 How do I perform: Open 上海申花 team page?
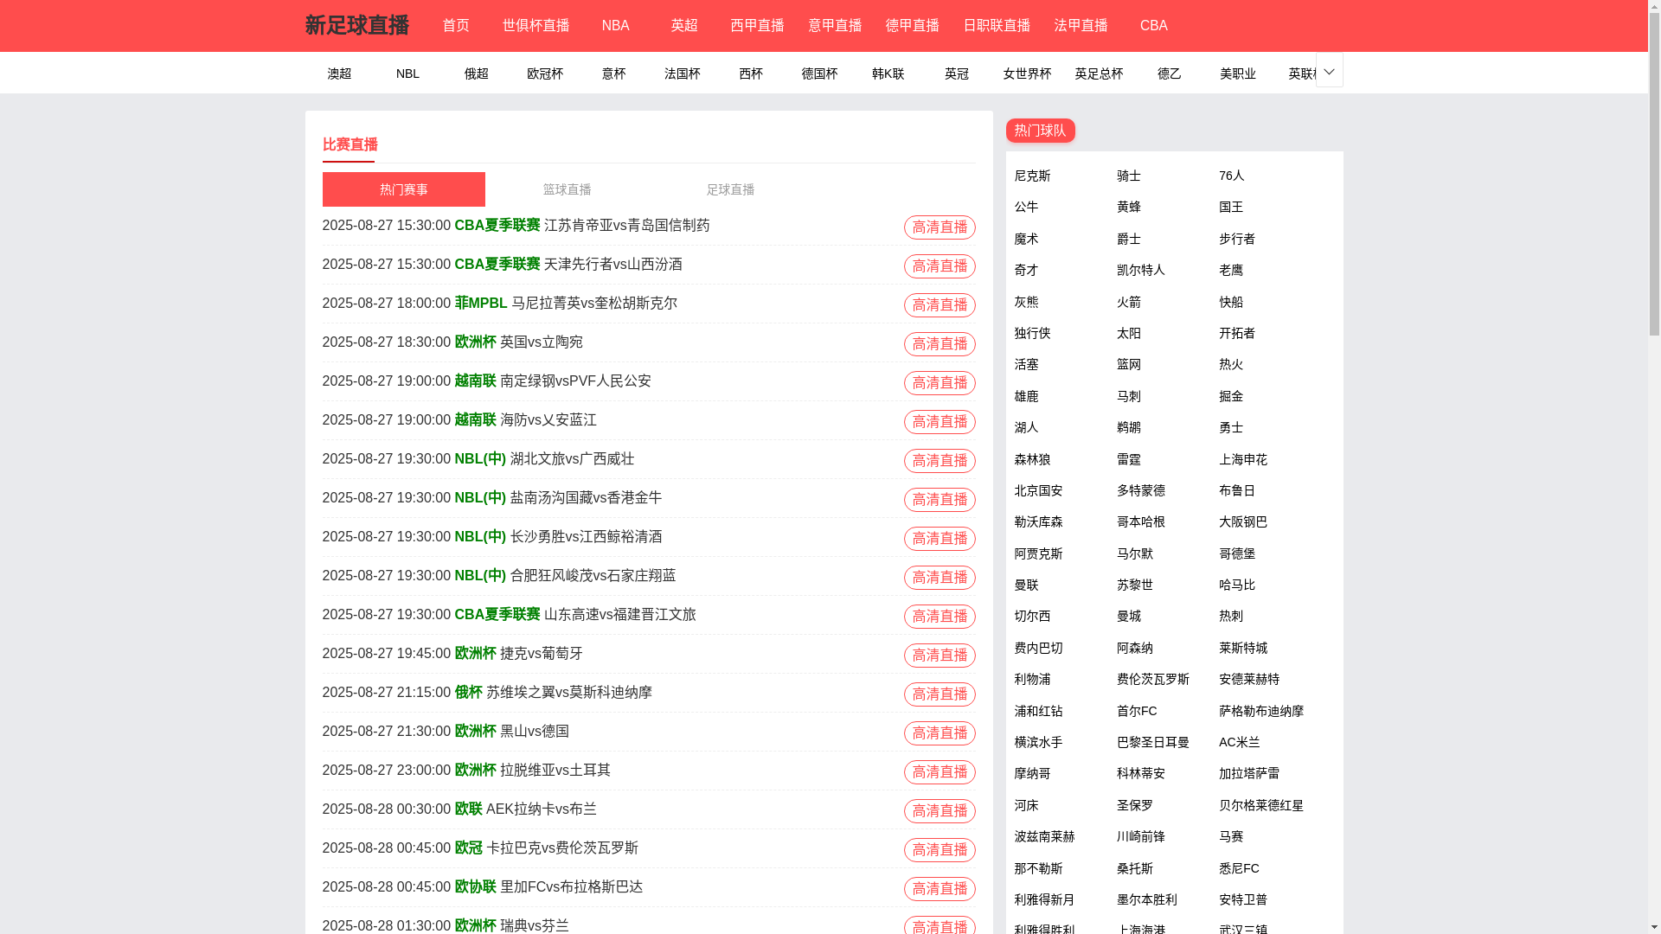pos(1243,459)
